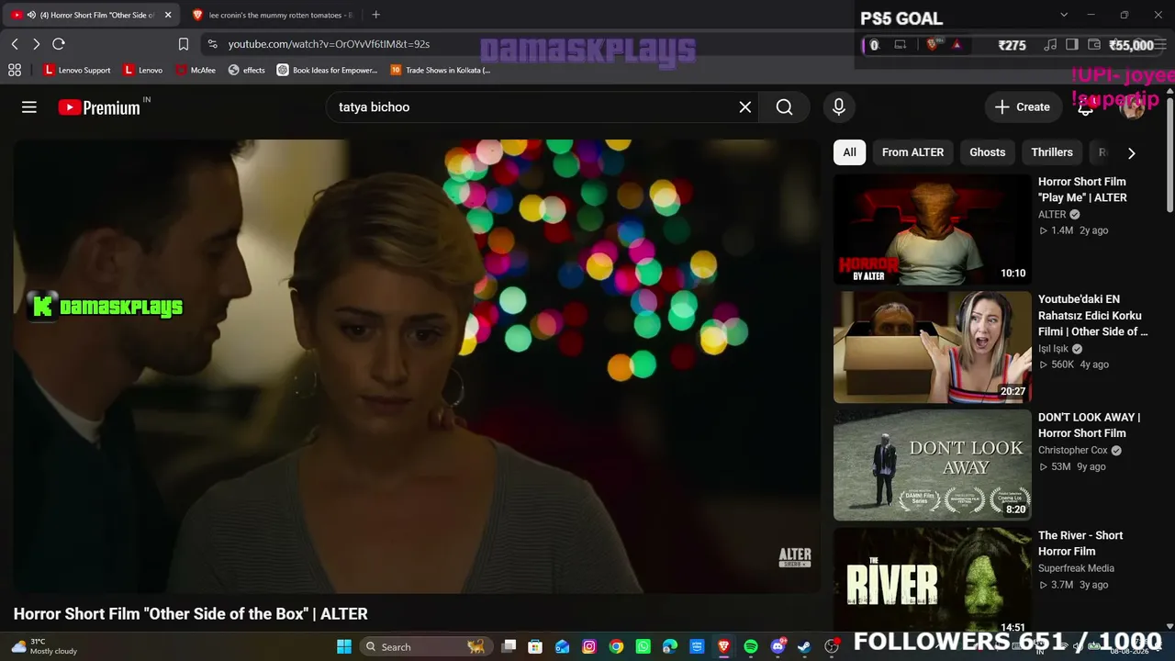Open Brave Rewards triangle icon
1175x661 pixels.
[957, 44]
